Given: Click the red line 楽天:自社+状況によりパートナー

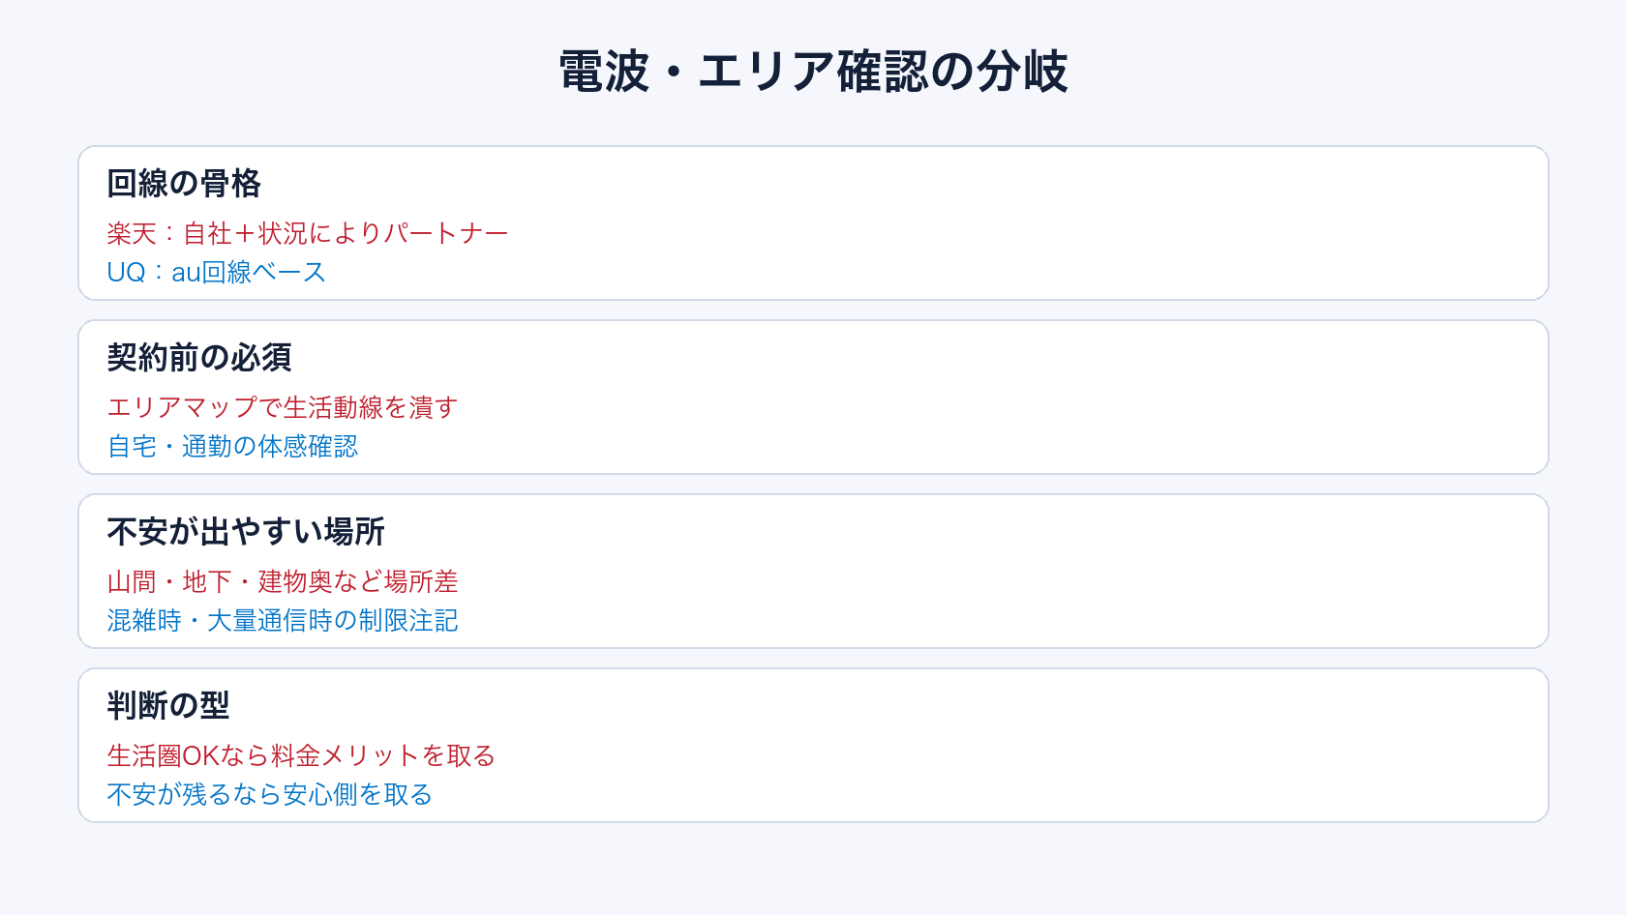Looking at the screenshot, I should point(308,233).
